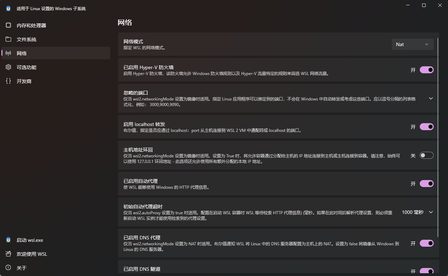Click the vertical scrollbar of settings list
The image size is (448, 276).
coord(438,138)
